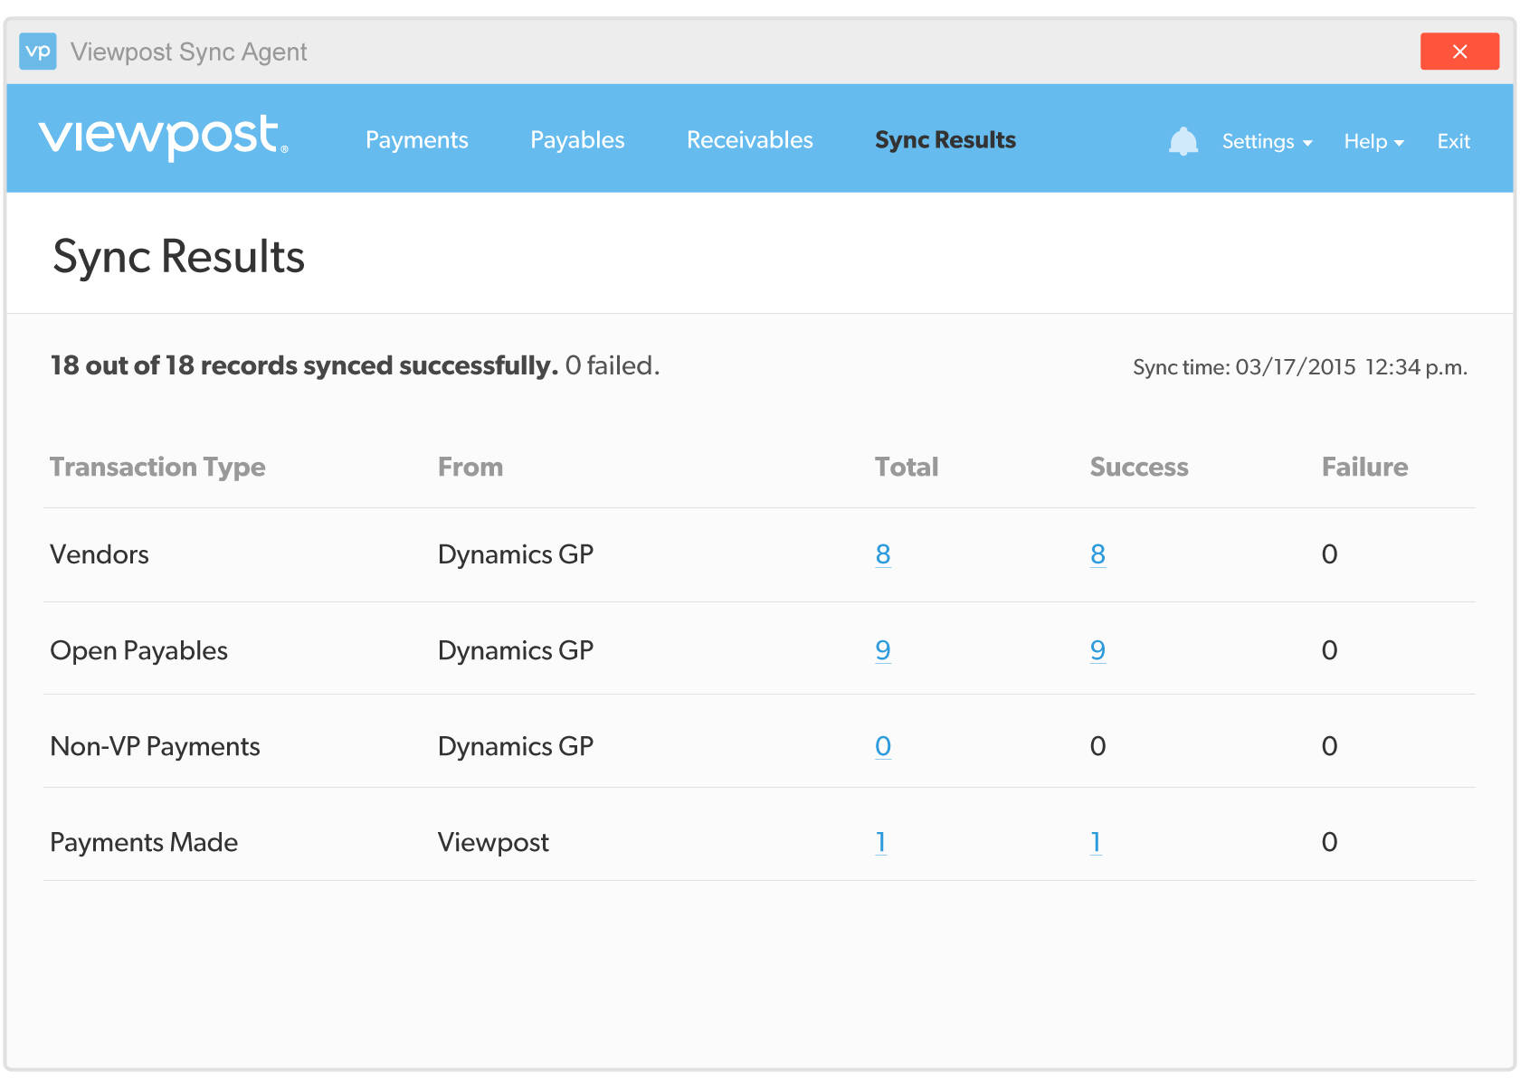The height and width of the screenshot is (1088, 1520).
Task: View Open Payables success records link
Action: [1097, 650]
